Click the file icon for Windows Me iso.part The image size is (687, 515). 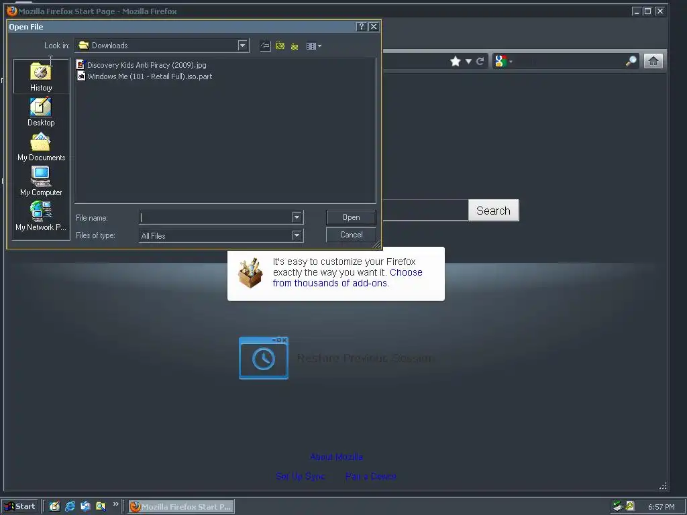pos(81,76)
